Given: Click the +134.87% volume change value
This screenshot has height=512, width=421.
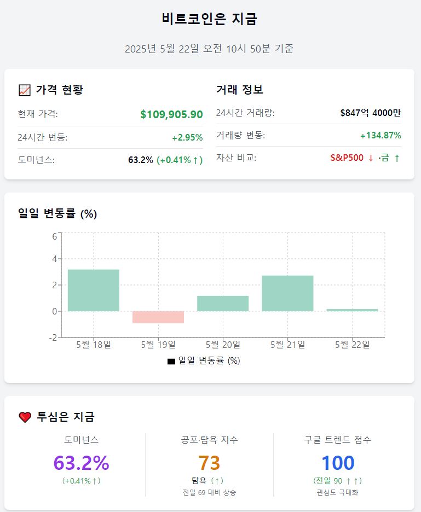Looking at the screenshot, I should (x=380, y=135).
